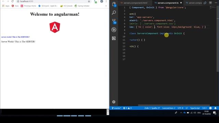Open the Manage gear in activity bar
The height and width of the screenshot is (123, 219).
click(114, 102)
